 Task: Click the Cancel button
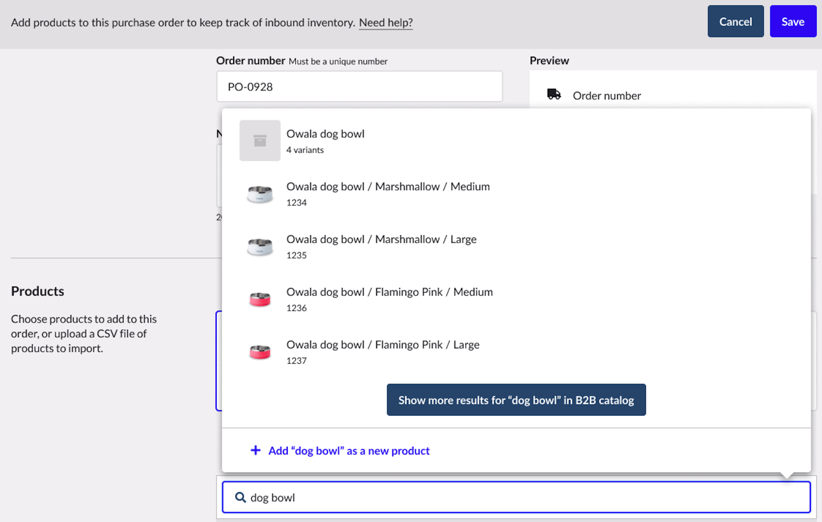point(736,22)
